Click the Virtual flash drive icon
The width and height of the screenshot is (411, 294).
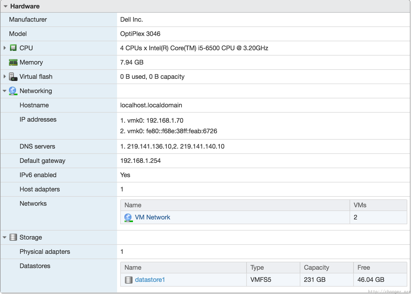click(13, 76)
